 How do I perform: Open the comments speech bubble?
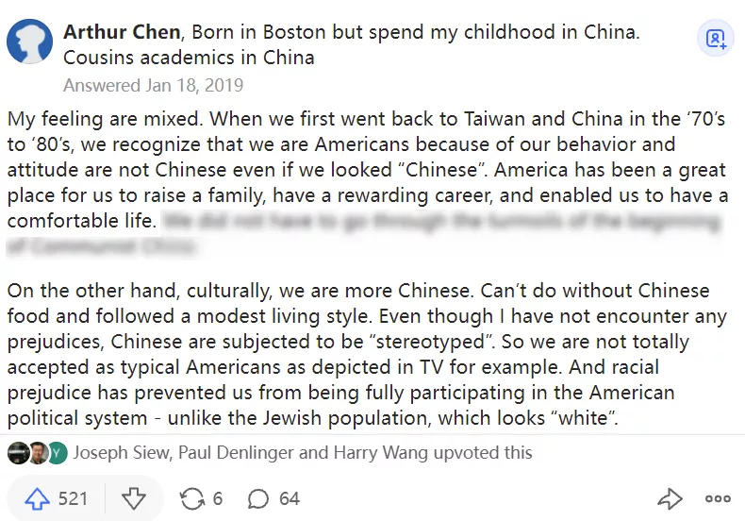tap(257, 498)
